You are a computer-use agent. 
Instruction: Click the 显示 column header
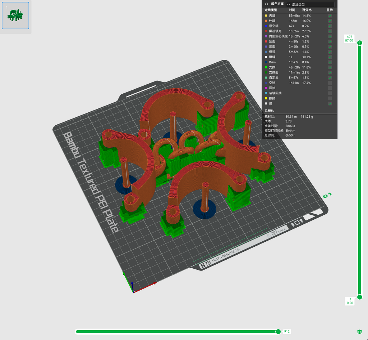click(x=330, y=10)
